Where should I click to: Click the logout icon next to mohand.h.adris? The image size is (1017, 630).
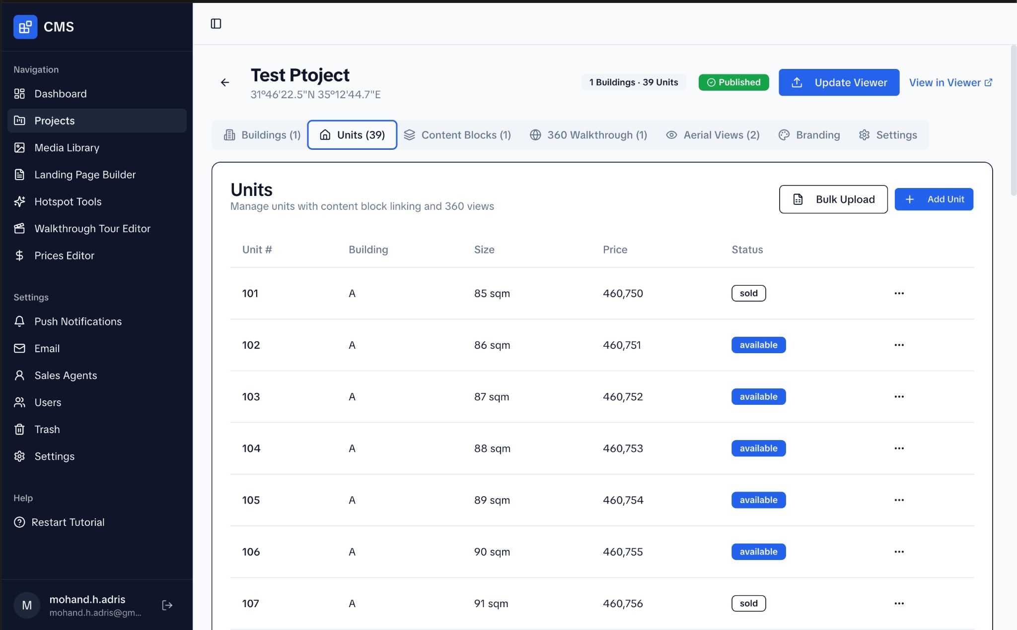pos(167,605)
